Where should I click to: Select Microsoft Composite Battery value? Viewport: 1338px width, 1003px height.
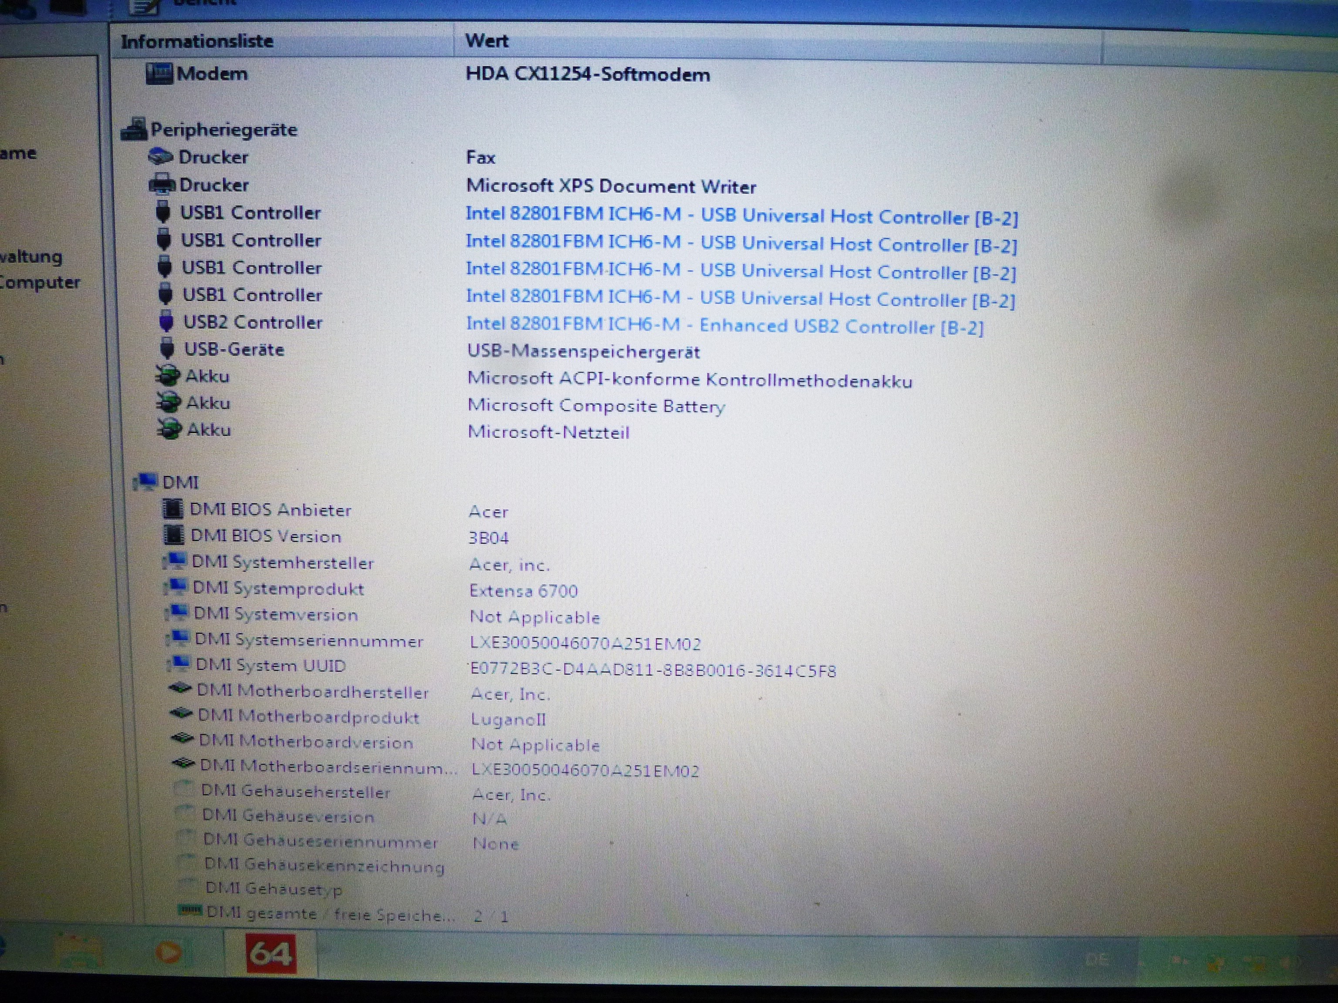point(596,406)
